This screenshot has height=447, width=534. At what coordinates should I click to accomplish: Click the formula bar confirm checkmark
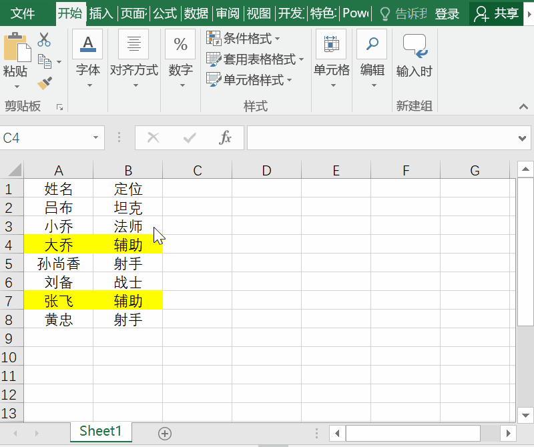coord(190,138)
